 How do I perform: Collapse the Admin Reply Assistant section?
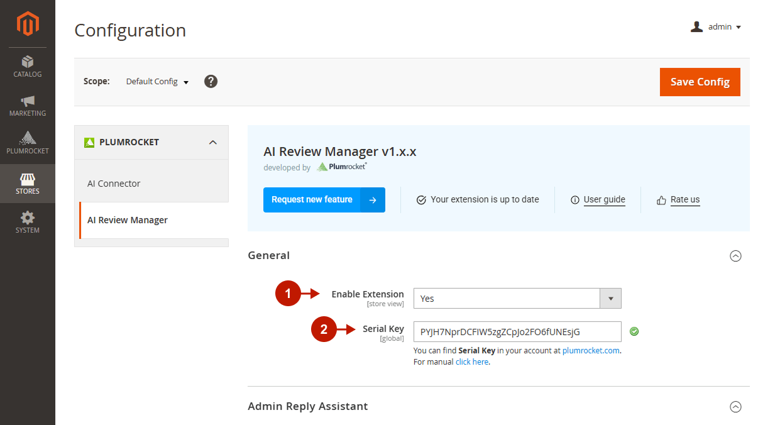coord(735,407)
